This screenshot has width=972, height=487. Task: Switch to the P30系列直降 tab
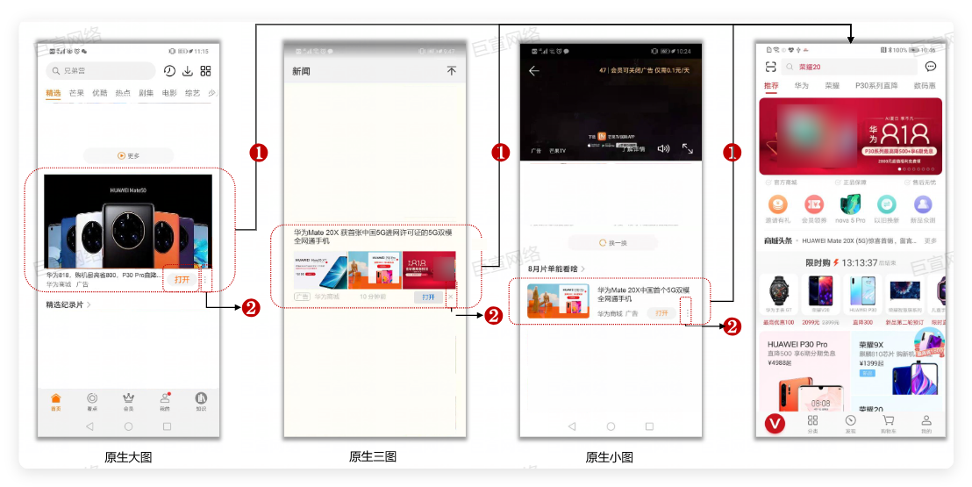point(876,86)
